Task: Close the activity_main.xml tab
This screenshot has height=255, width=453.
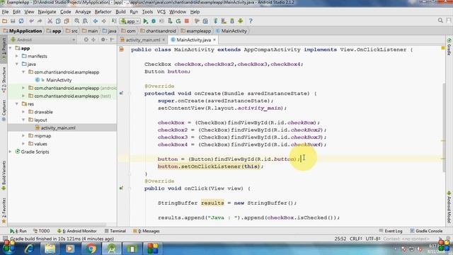Action: point(164,40)
